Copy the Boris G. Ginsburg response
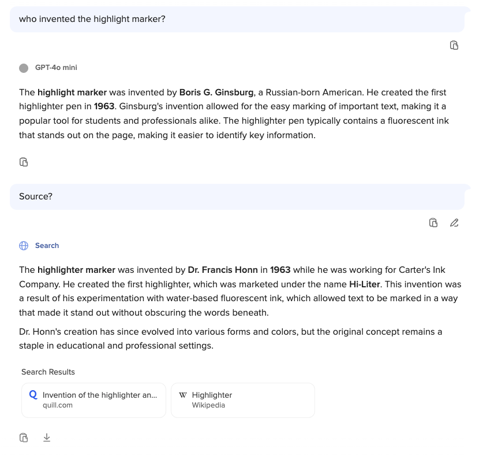Image resolution: width=483 pixels, height=459 pixels. [24, 162]
